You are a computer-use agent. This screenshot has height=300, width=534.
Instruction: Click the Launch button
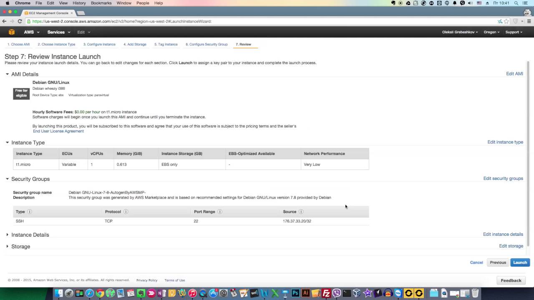coord(520,262)
